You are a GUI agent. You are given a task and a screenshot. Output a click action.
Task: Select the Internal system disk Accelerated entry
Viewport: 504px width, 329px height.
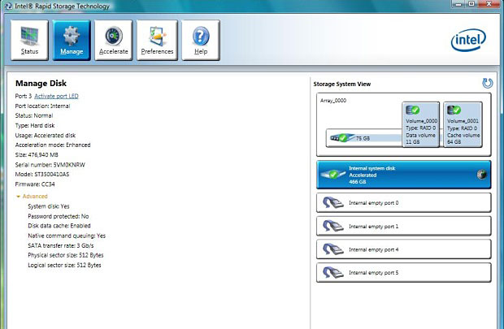coord(404,175)
